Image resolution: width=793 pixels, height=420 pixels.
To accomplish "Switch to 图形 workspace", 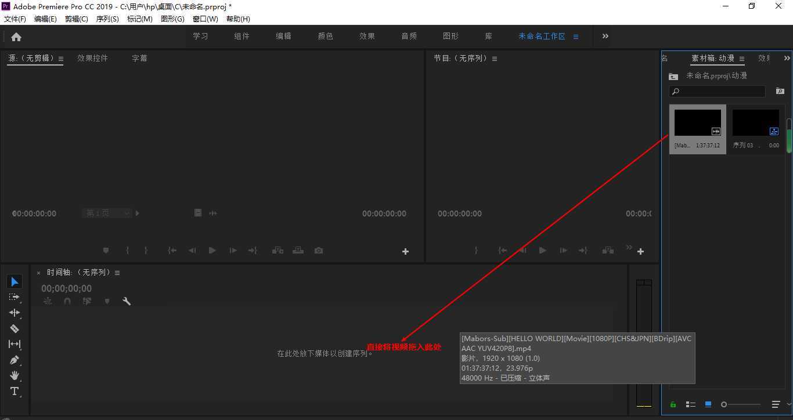I will coord(451,36).
